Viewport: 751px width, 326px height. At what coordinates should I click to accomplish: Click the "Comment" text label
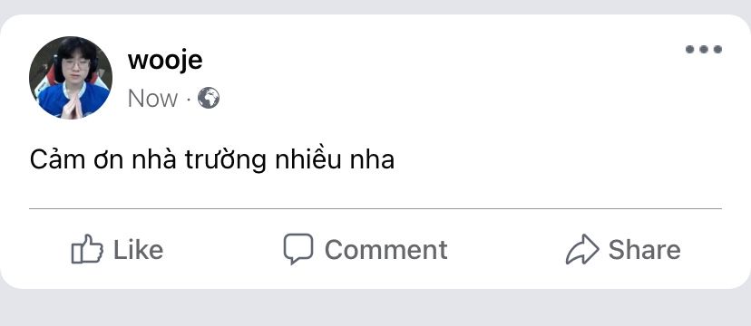pos(386,250)
